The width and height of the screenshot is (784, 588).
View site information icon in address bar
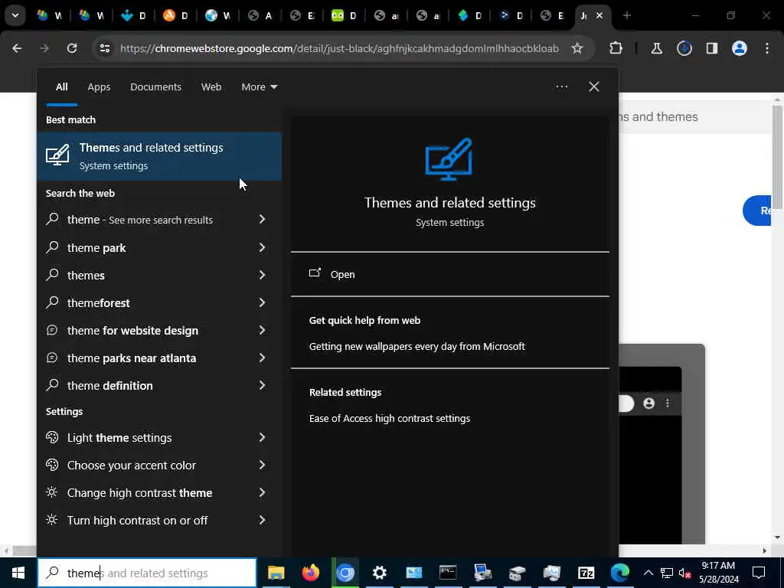(x=104, y=48)
